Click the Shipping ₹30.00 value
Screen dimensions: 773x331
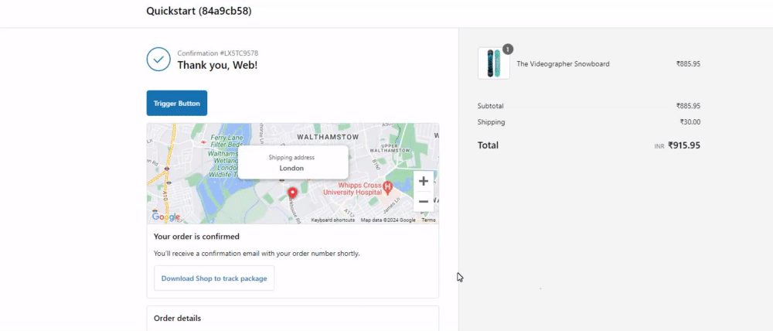coord(690,122)
